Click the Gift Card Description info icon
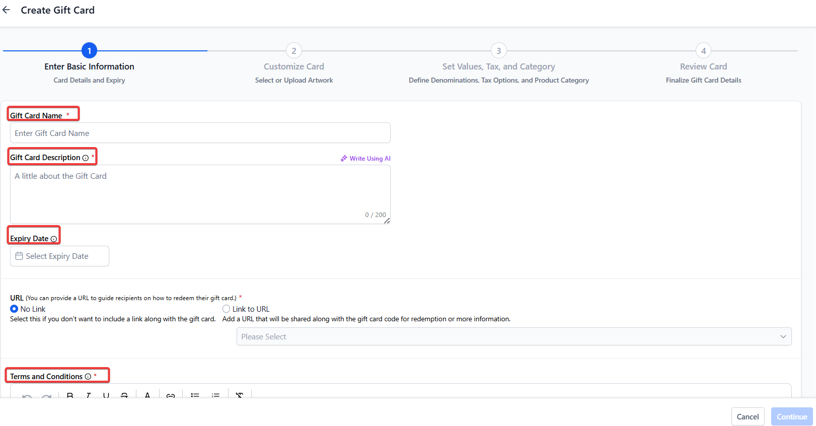Image resolution: width=816 pixels, height=426 pixels. tap(86, 158)
